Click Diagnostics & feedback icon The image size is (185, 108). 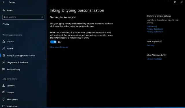4,62
